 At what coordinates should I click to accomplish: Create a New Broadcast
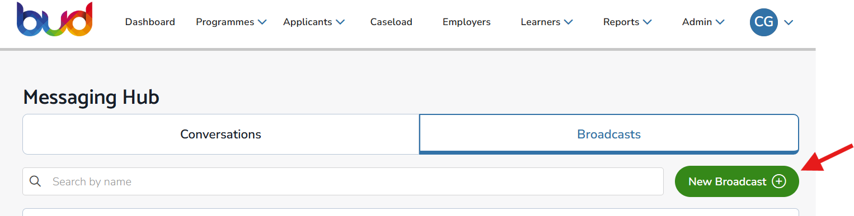click(737, 181)
